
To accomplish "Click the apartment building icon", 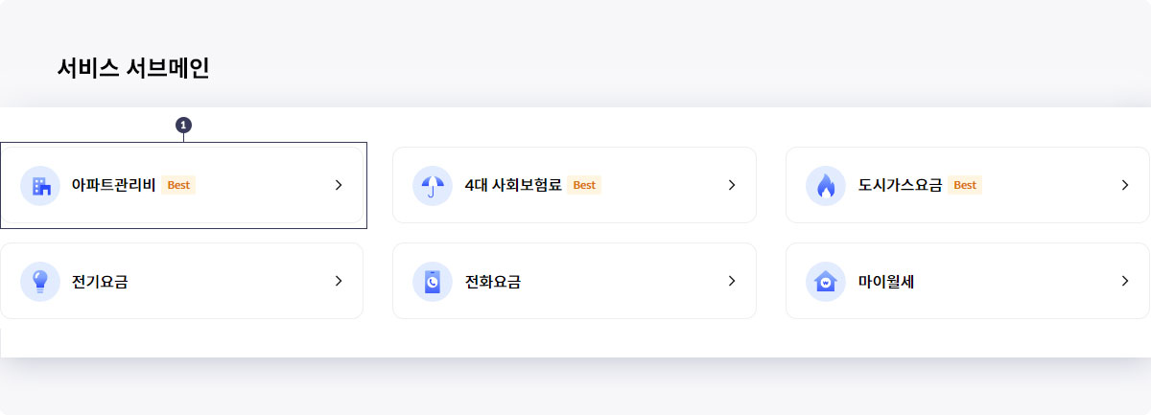I will 40,186.
